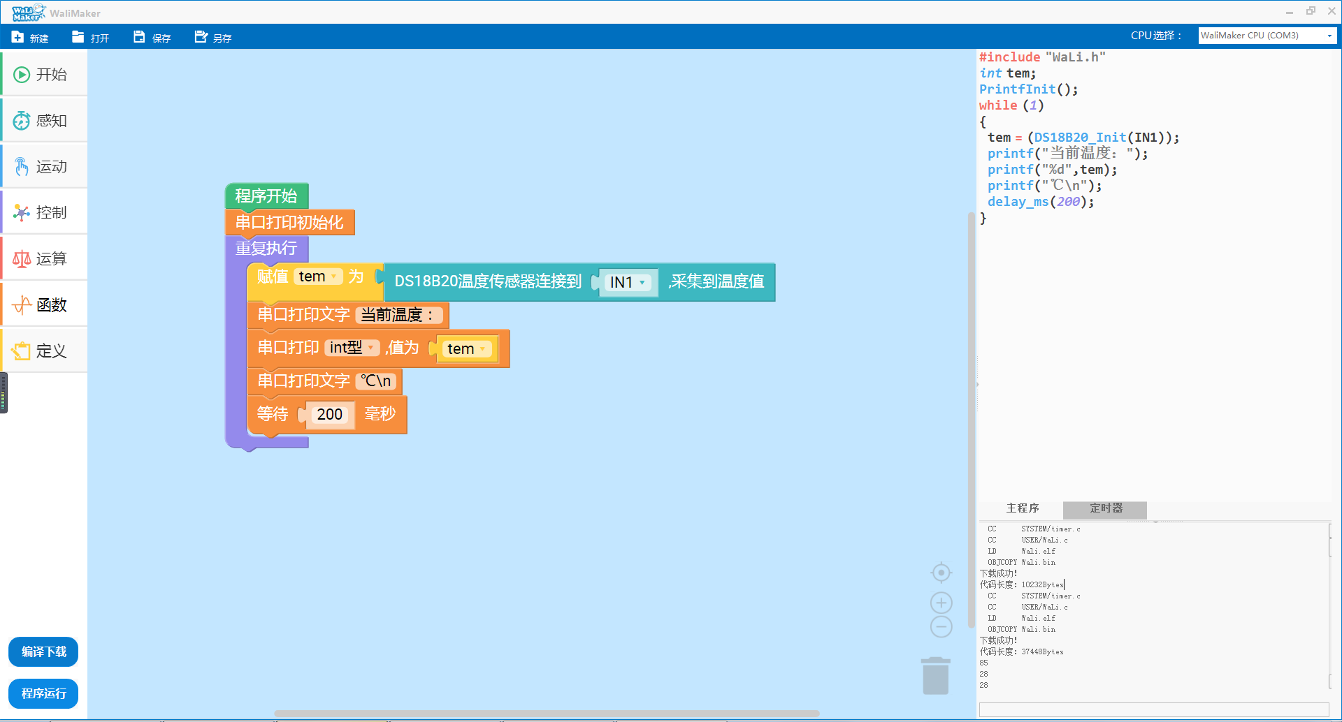Click the trash can icon

coord(935,676)
